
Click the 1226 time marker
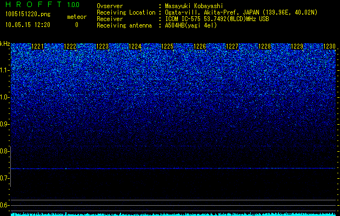[x=199, y=46]
